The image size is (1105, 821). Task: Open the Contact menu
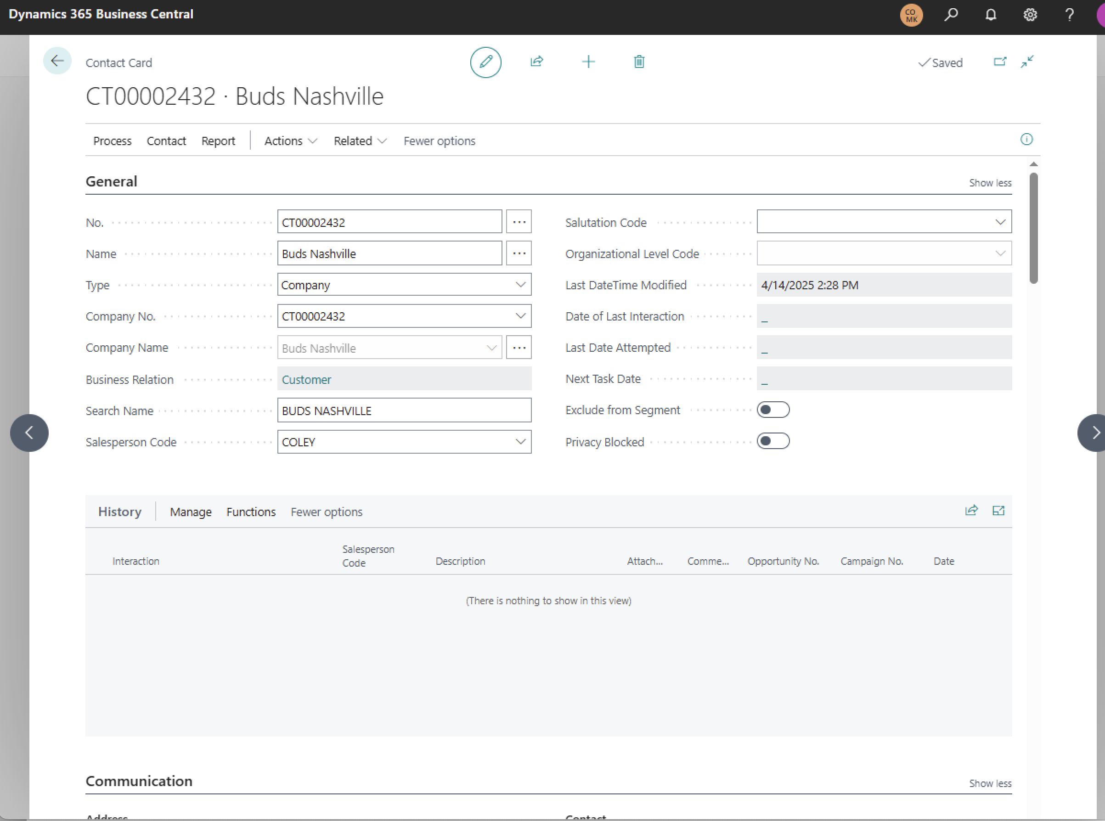tap(166, 141)
